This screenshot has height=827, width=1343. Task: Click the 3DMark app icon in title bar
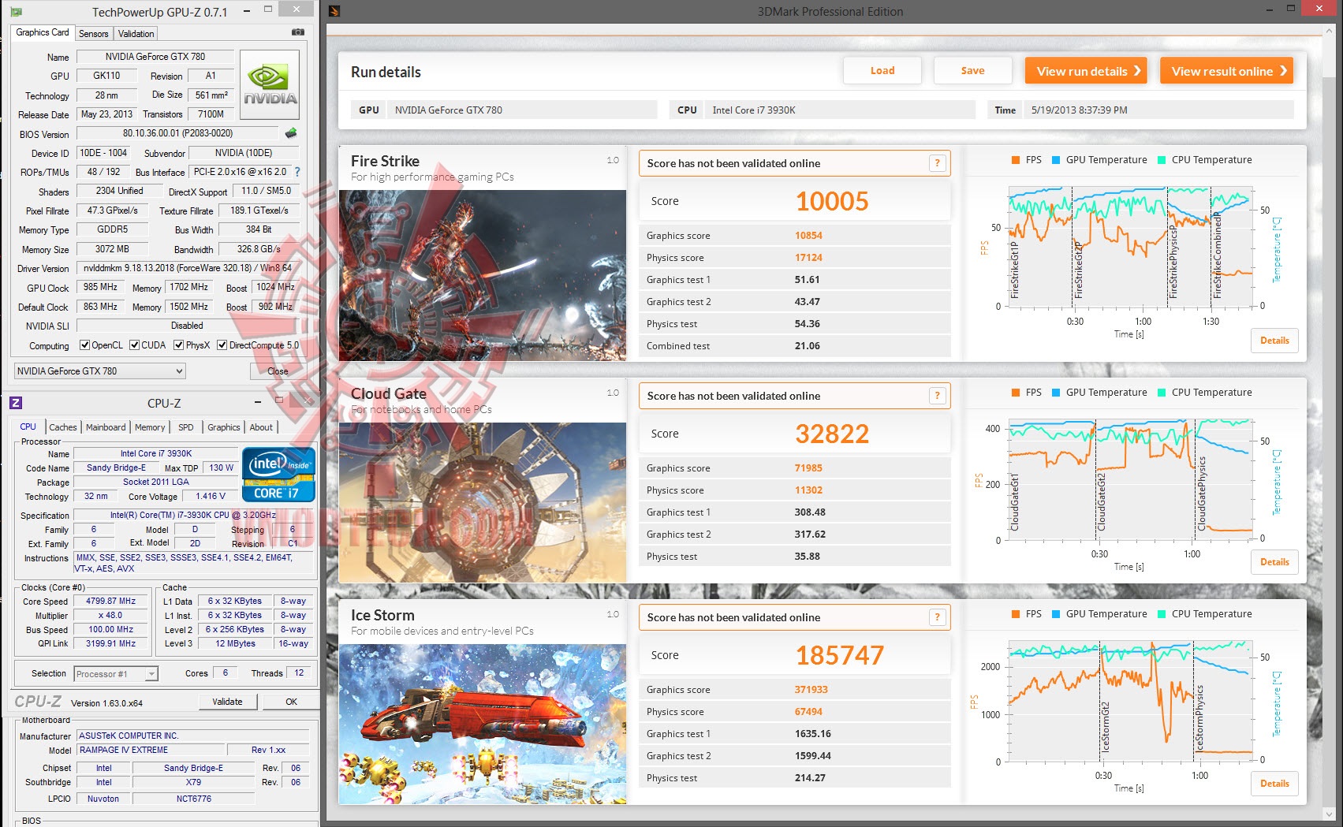334,11
